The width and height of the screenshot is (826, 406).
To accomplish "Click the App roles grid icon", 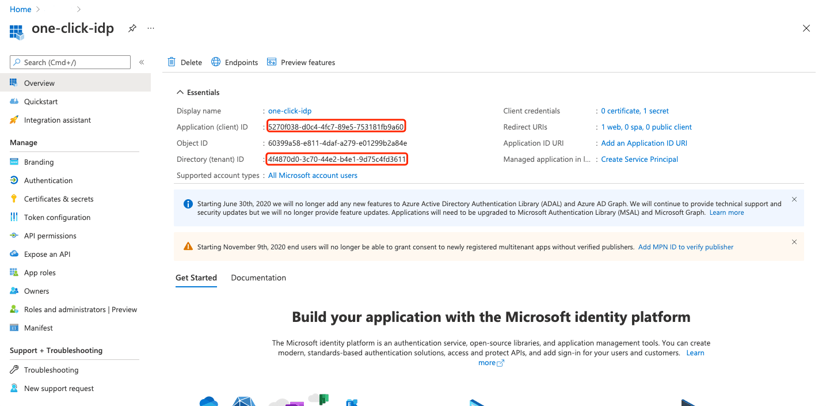I will [14, 272].
